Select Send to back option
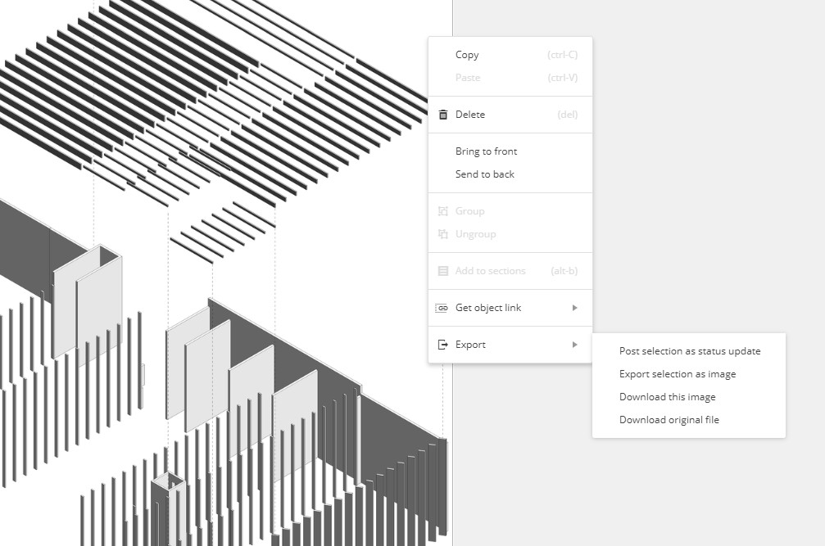 (484, 174)
